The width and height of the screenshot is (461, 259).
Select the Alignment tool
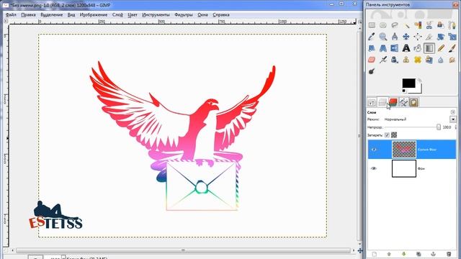(418, 37)
